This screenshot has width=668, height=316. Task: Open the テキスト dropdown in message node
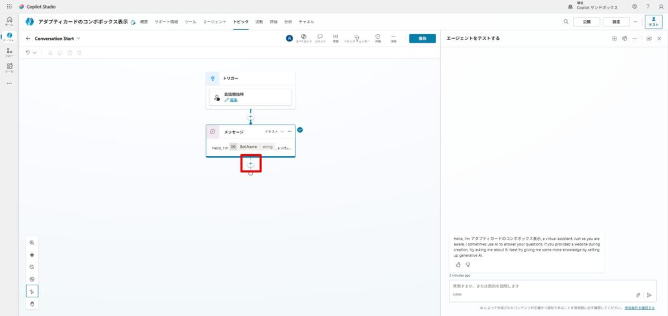coord(275,131)
